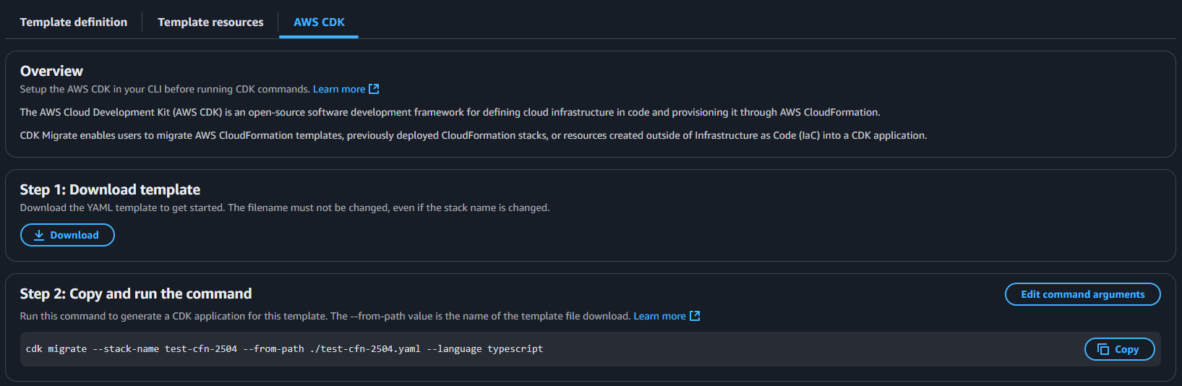
Task: Click the filename must not be changed note
Action: [x=389, y=207]
